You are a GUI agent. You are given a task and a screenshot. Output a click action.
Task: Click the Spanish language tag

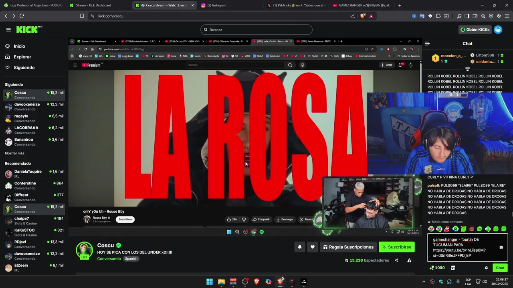point(131,259)
